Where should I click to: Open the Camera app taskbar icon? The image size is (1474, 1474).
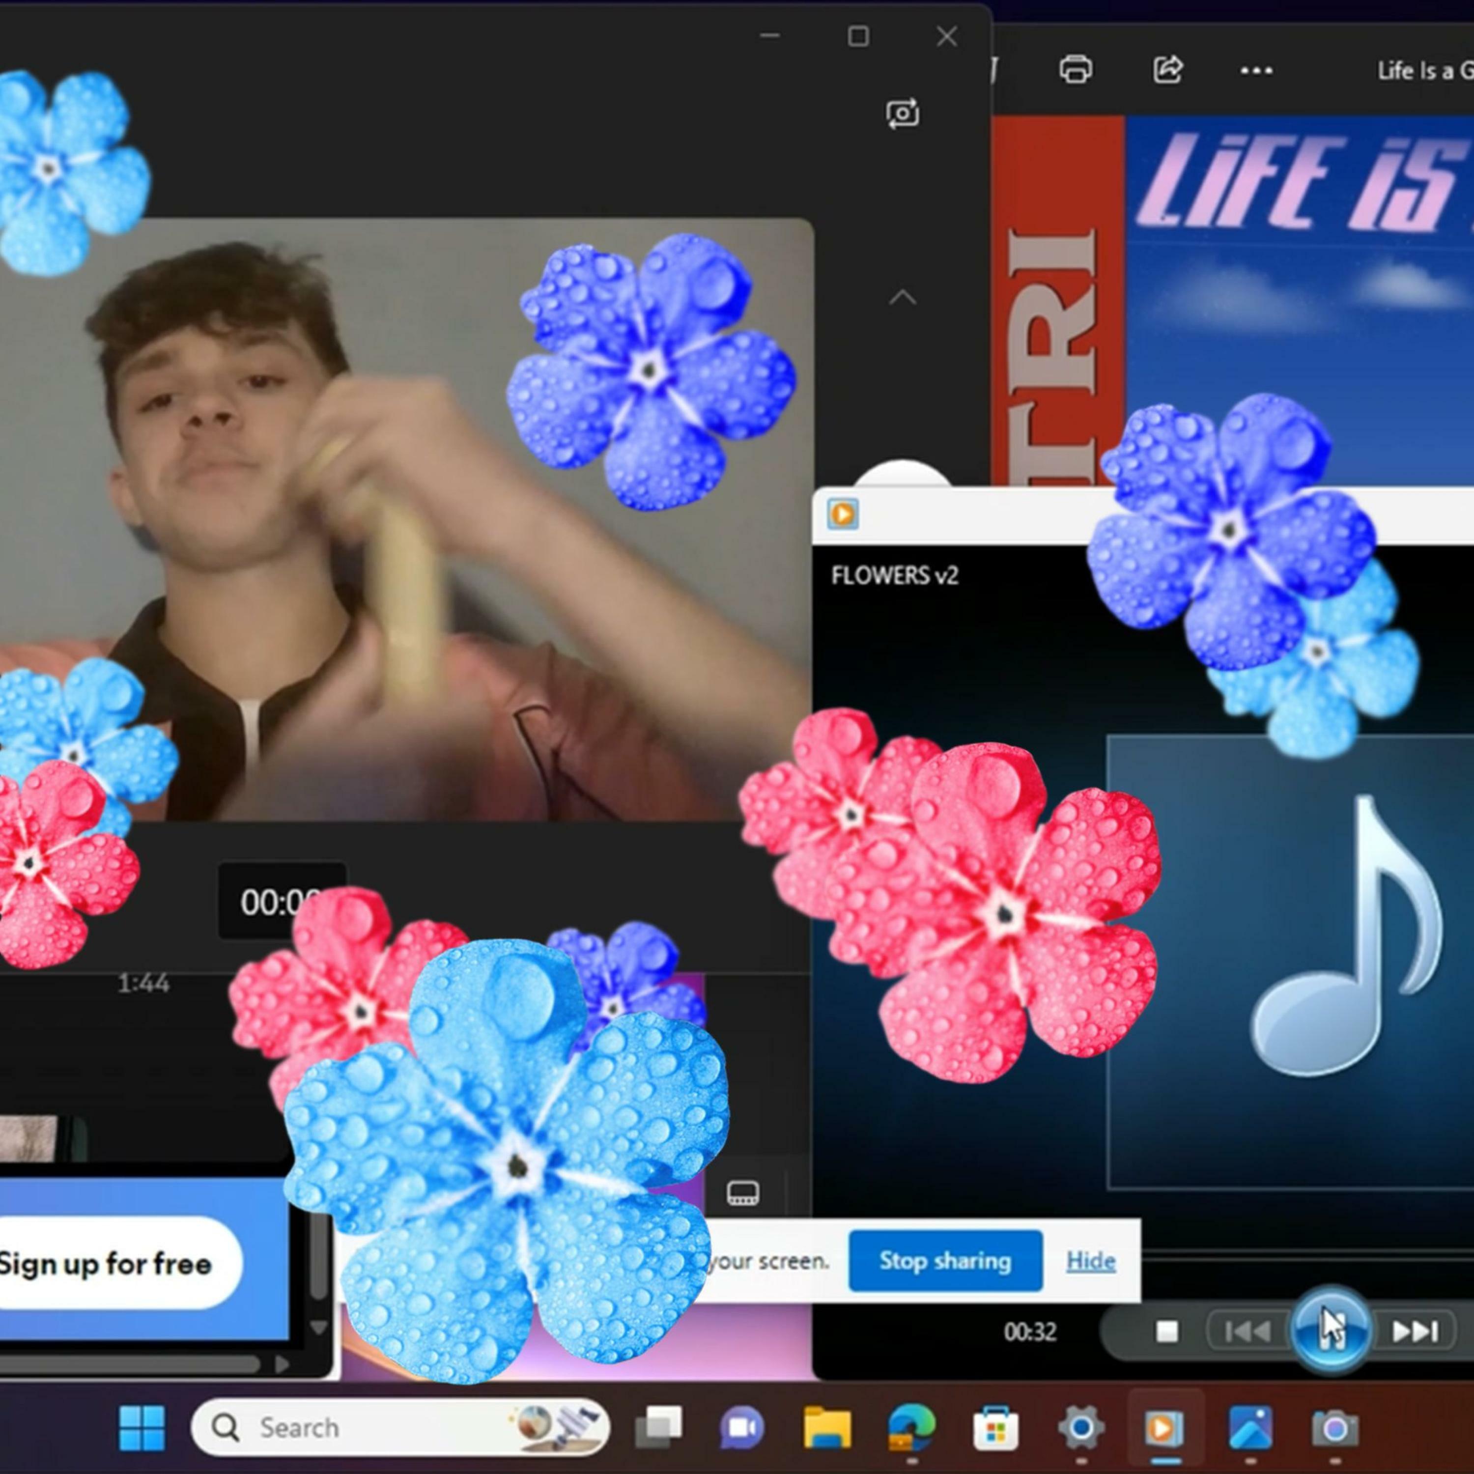pos(1334,1427)
